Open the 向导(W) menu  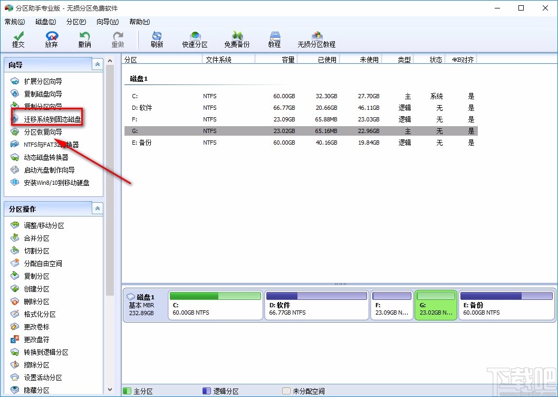pyautogui.click(x=108, y=22)
